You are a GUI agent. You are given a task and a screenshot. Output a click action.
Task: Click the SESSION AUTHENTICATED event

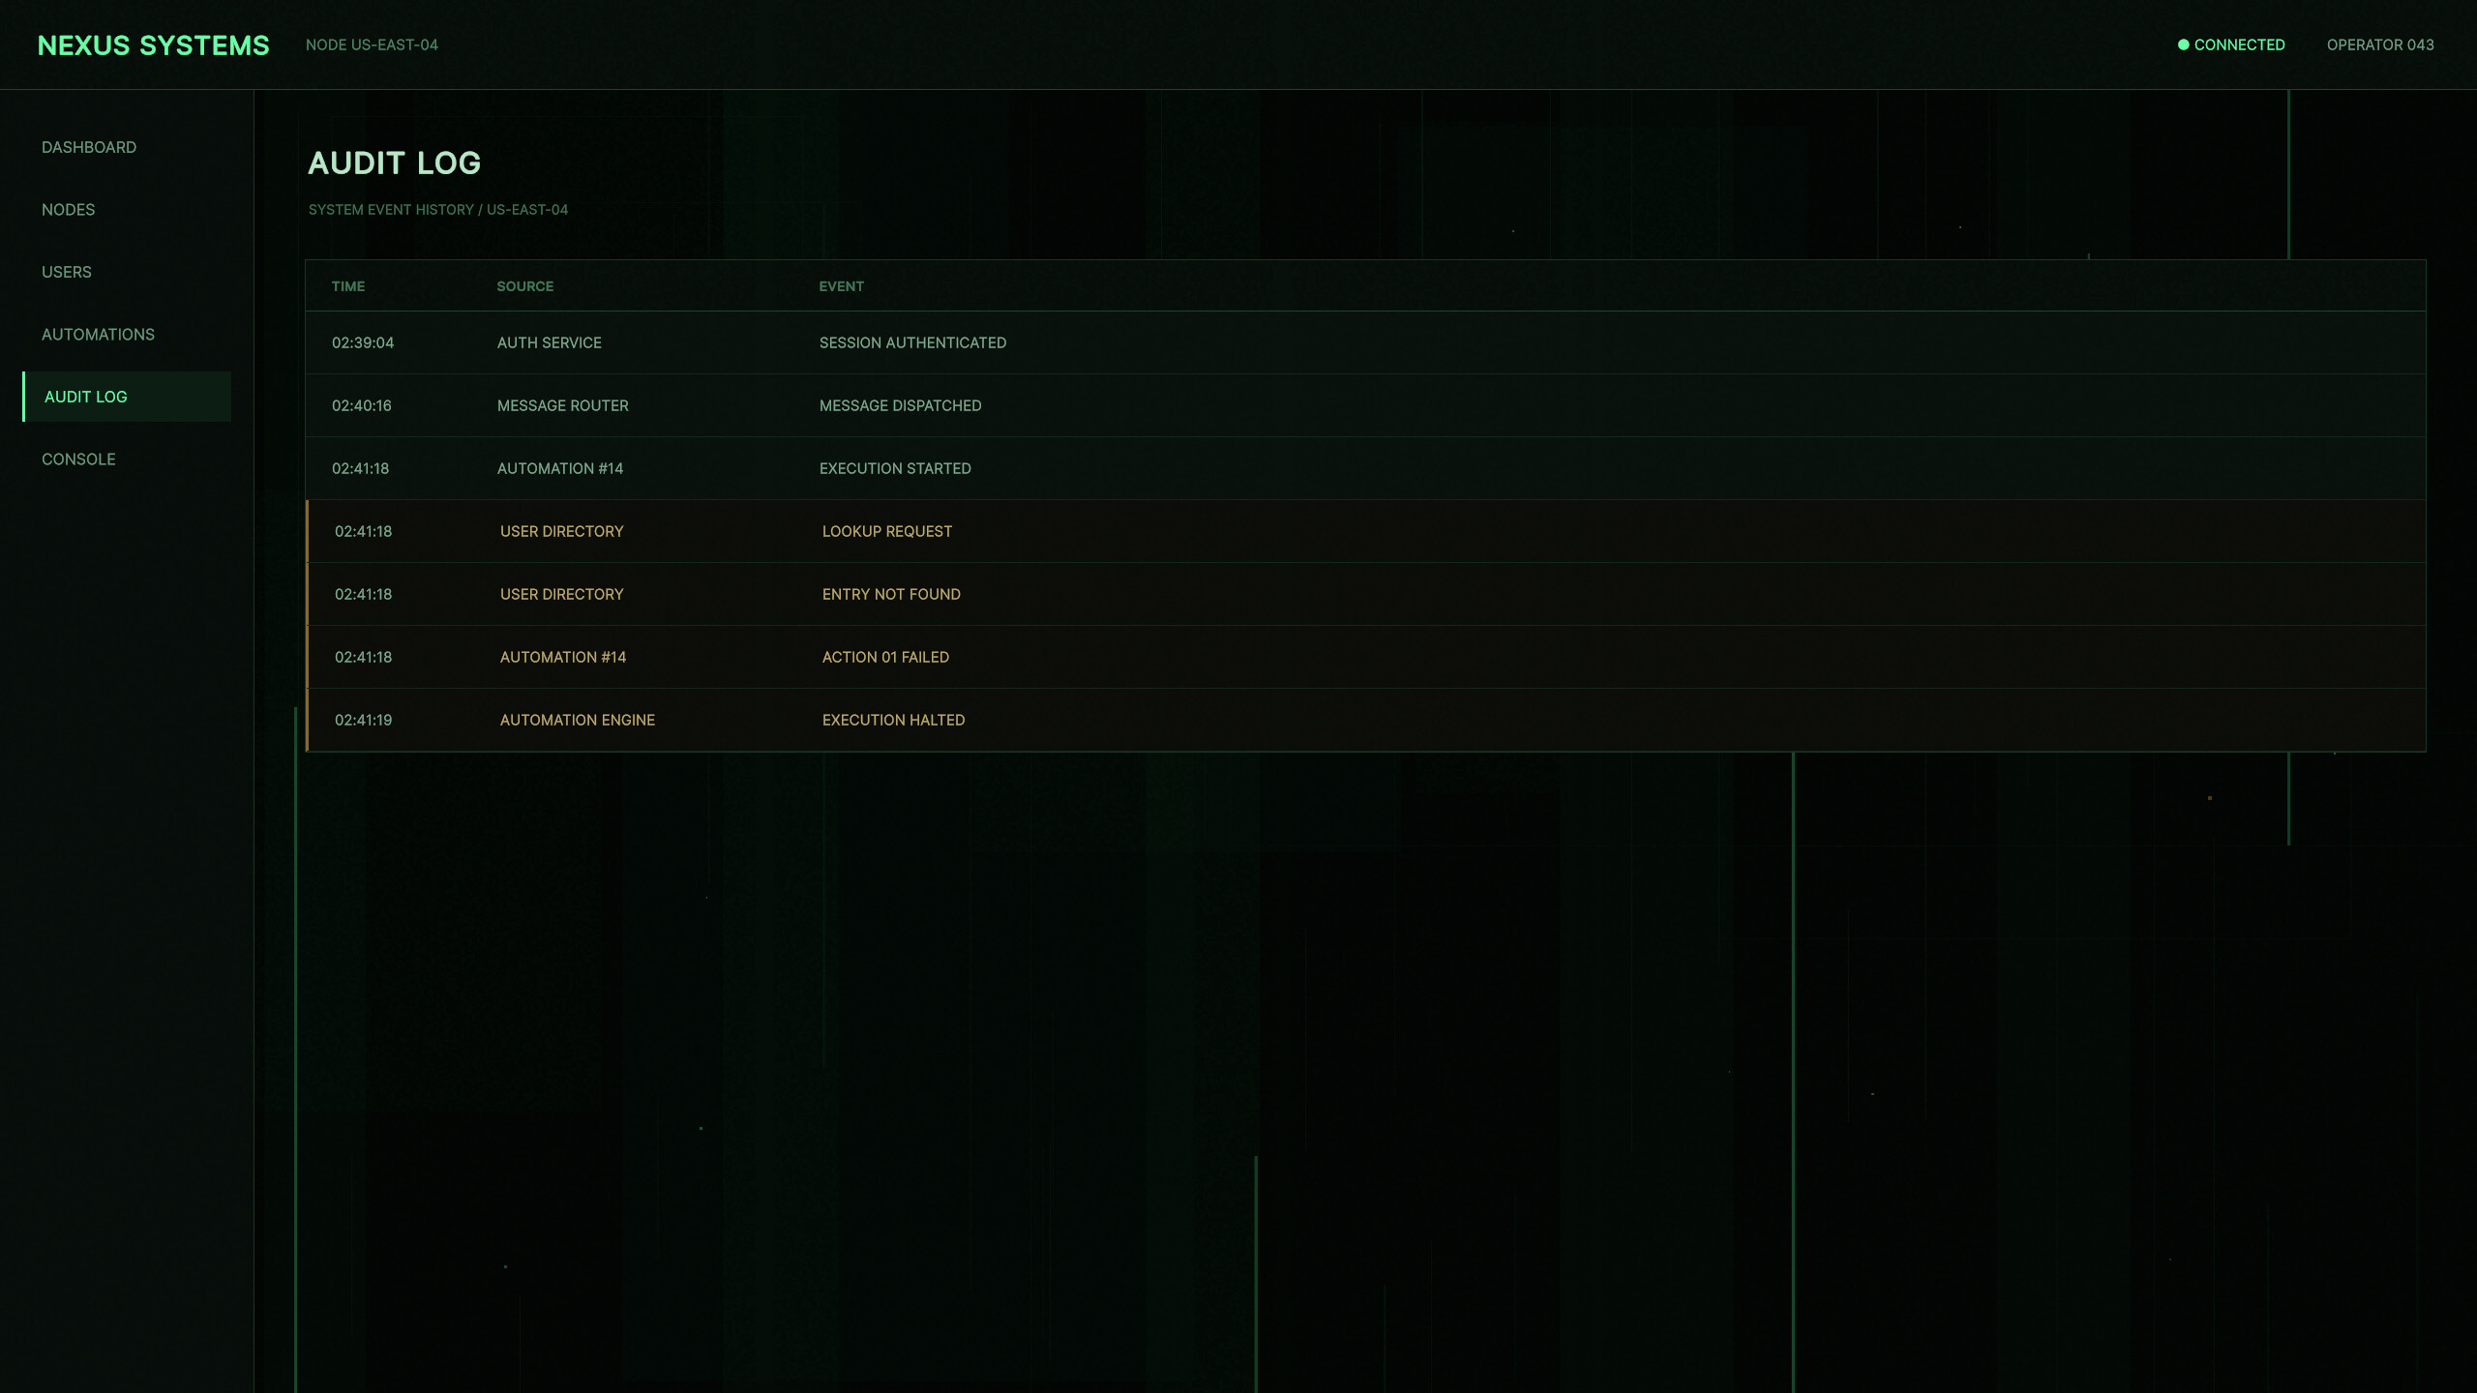913,342
